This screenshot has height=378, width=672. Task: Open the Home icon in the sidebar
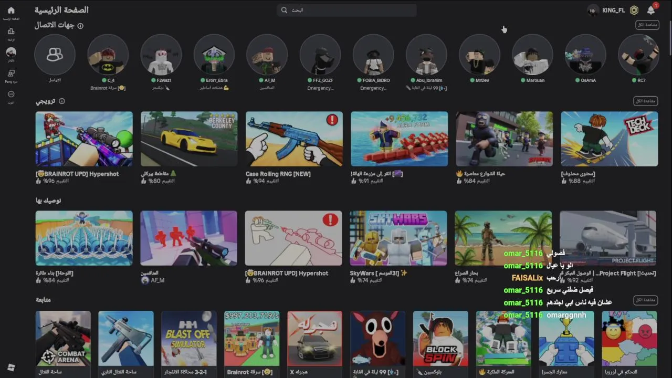11,10
